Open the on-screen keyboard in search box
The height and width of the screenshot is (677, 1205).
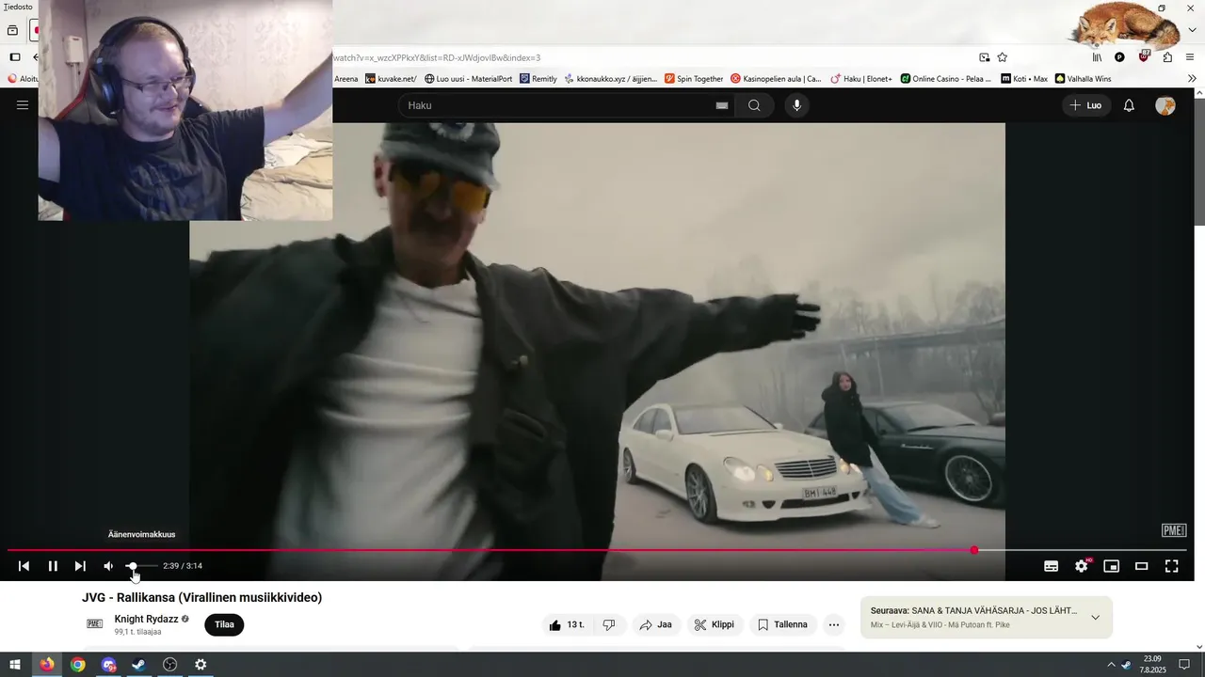click(x=722, y=105)
